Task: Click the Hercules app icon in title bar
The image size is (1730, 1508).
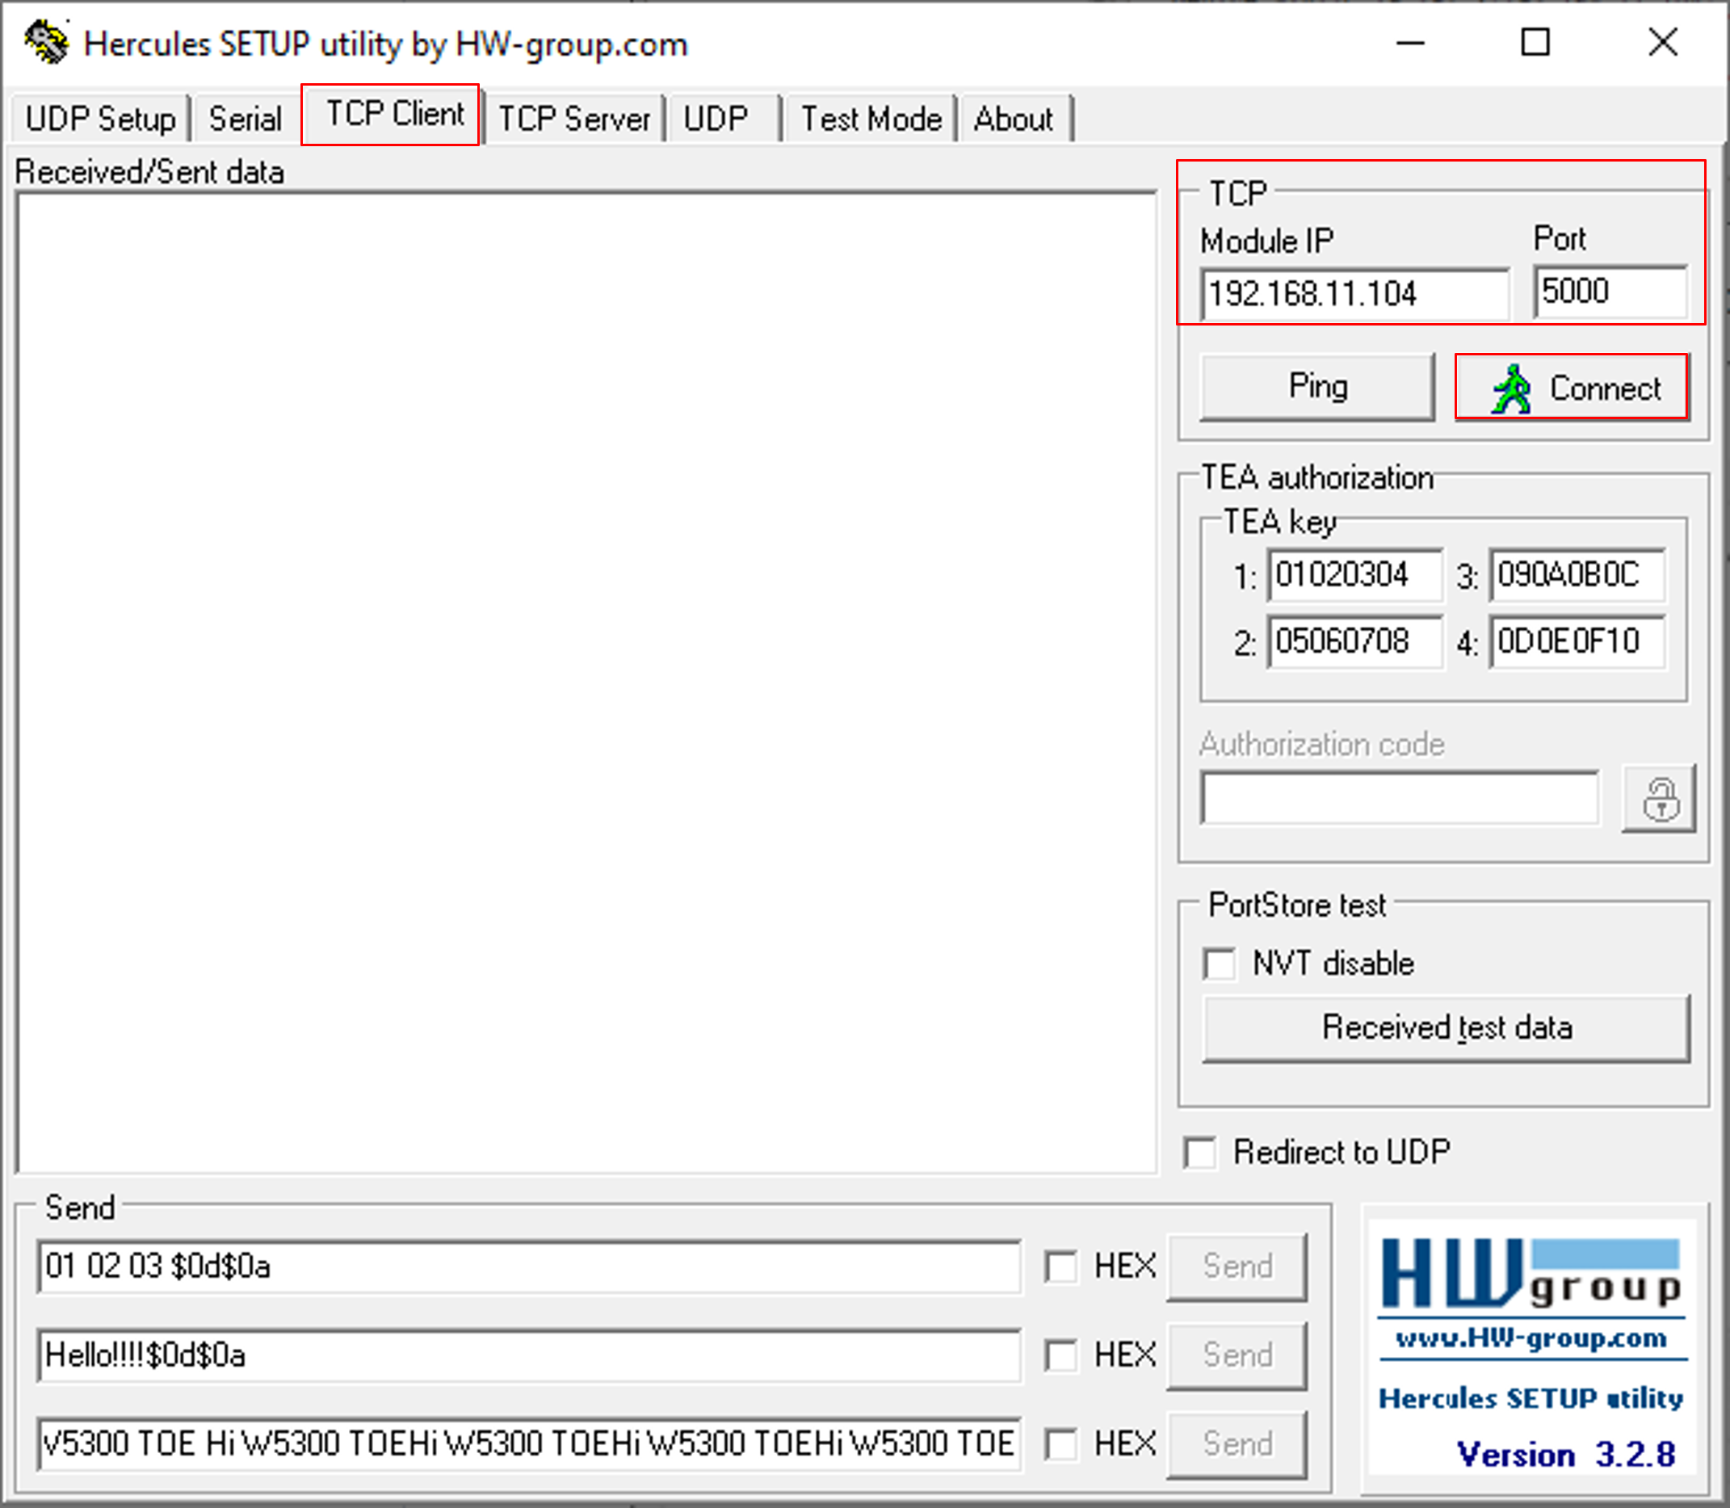Action: pyautogui.click(x=46, y=41)
